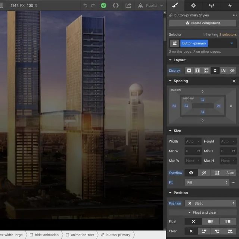This screenshot has height=239, width=239.
Task: Set clear to left
Action: pos(204,232)
